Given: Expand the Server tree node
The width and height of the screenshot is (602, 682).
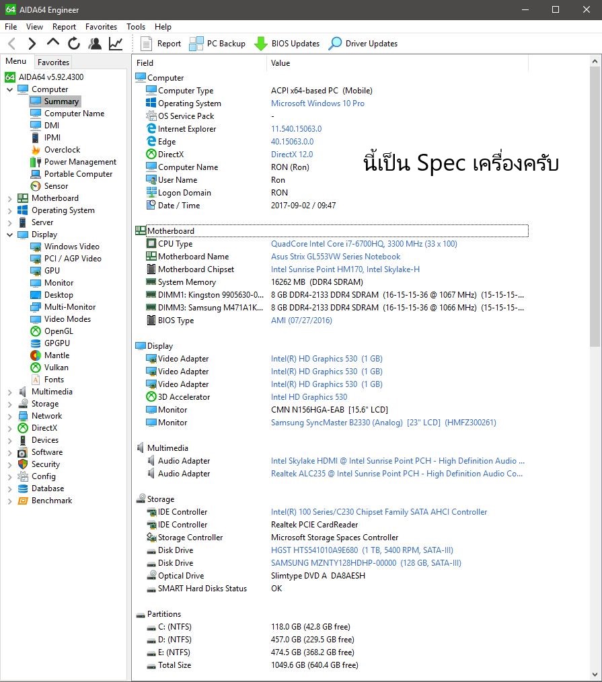Looking at the screenshot, I should [x=9, y=223].
